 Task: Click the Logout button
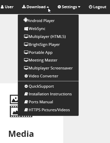pos(97,7)
